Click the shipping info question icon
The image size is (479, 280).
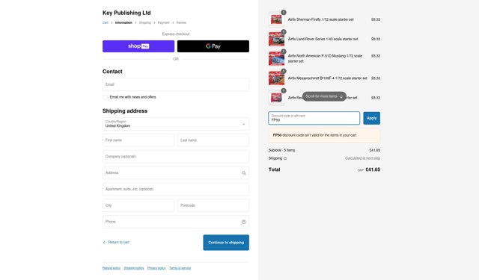pyautogui.click(x=285, y=158)
